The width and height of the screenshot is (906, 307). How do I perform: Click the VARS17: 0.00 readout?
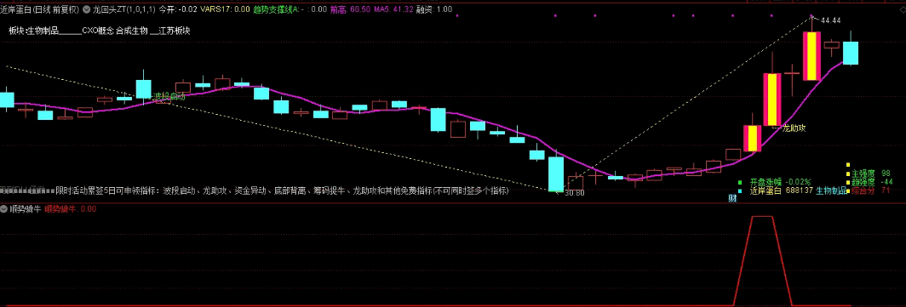[226, 9]
